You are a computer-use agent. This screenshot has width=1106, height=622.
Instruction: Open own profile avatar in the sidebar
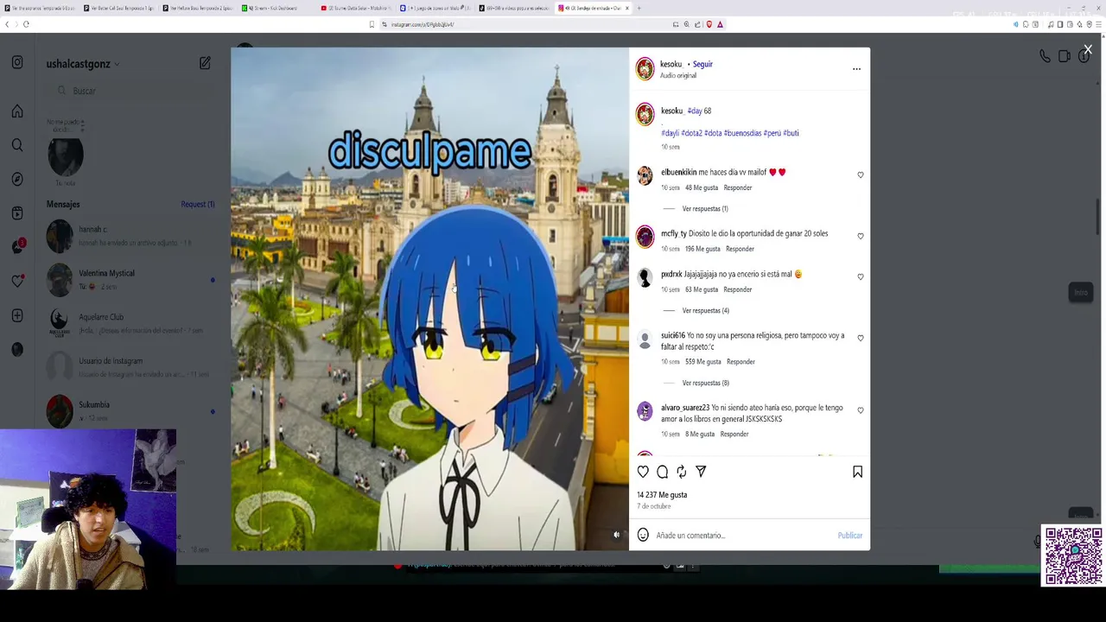[x=17, y=349]
